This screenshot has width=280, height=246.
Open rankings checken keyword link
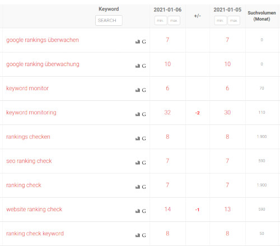point(28,137)
